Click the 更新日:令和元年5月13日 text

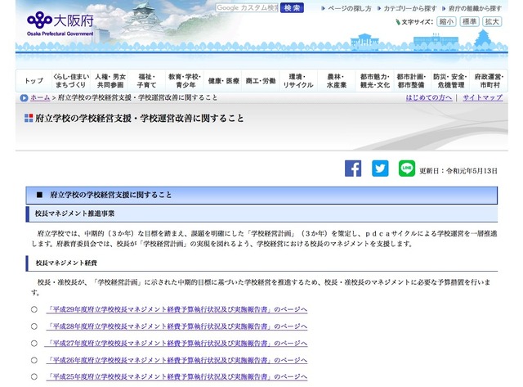(458, 171)
